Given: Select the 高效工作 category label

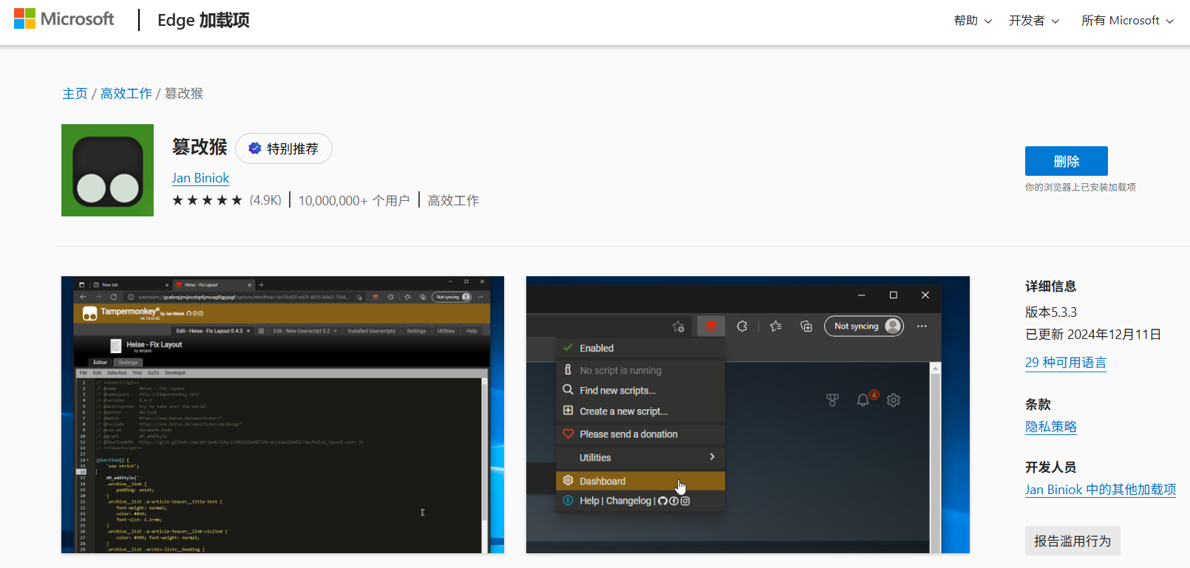Looking at the screenshot, I should pos(453,200).
